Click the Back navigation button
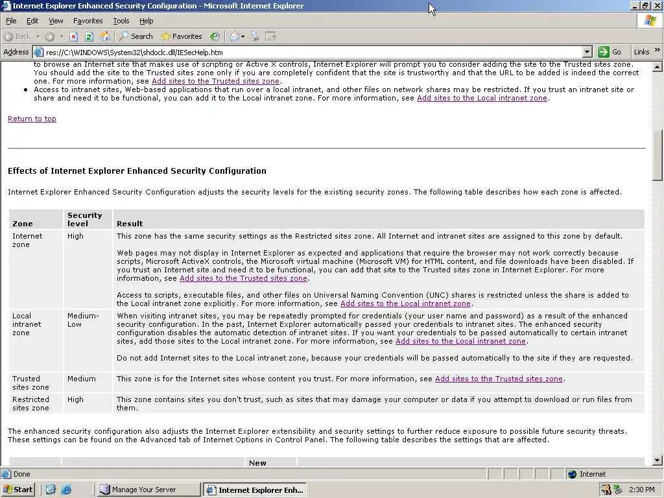664x498 pixels. 18,36
